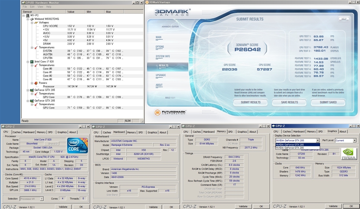This screenshot has height=209, width=360.
Task: Open SPD tab in the CPU-Z Mainboard window
Action: [x=141, y=132]
